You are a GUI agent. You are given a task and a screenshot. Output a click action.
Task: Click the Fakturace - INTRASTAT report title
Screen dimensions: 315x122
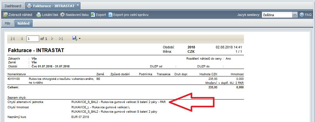pyautogui.click(x=36, y=51)
